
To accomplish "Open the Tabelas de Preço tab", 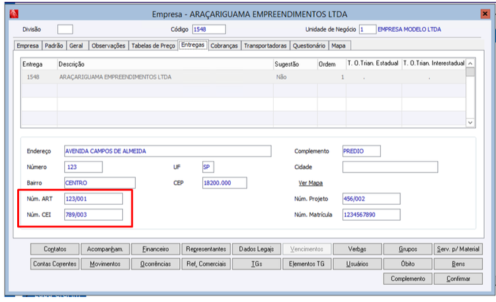I will click(153, 46).
